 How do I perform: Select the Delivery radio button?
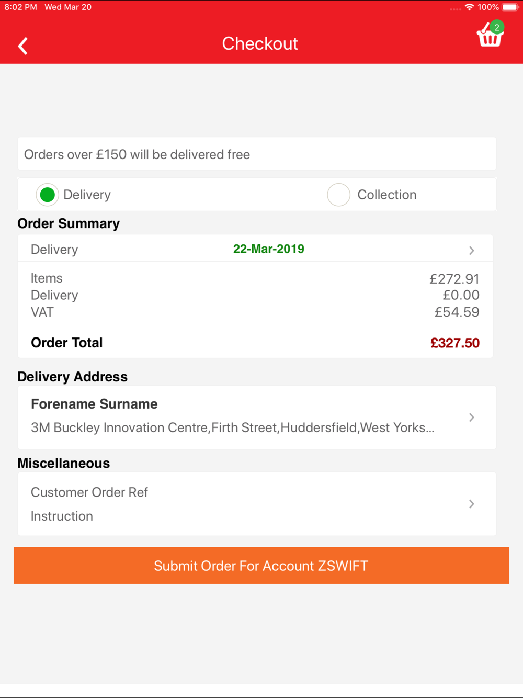(47, 195)
